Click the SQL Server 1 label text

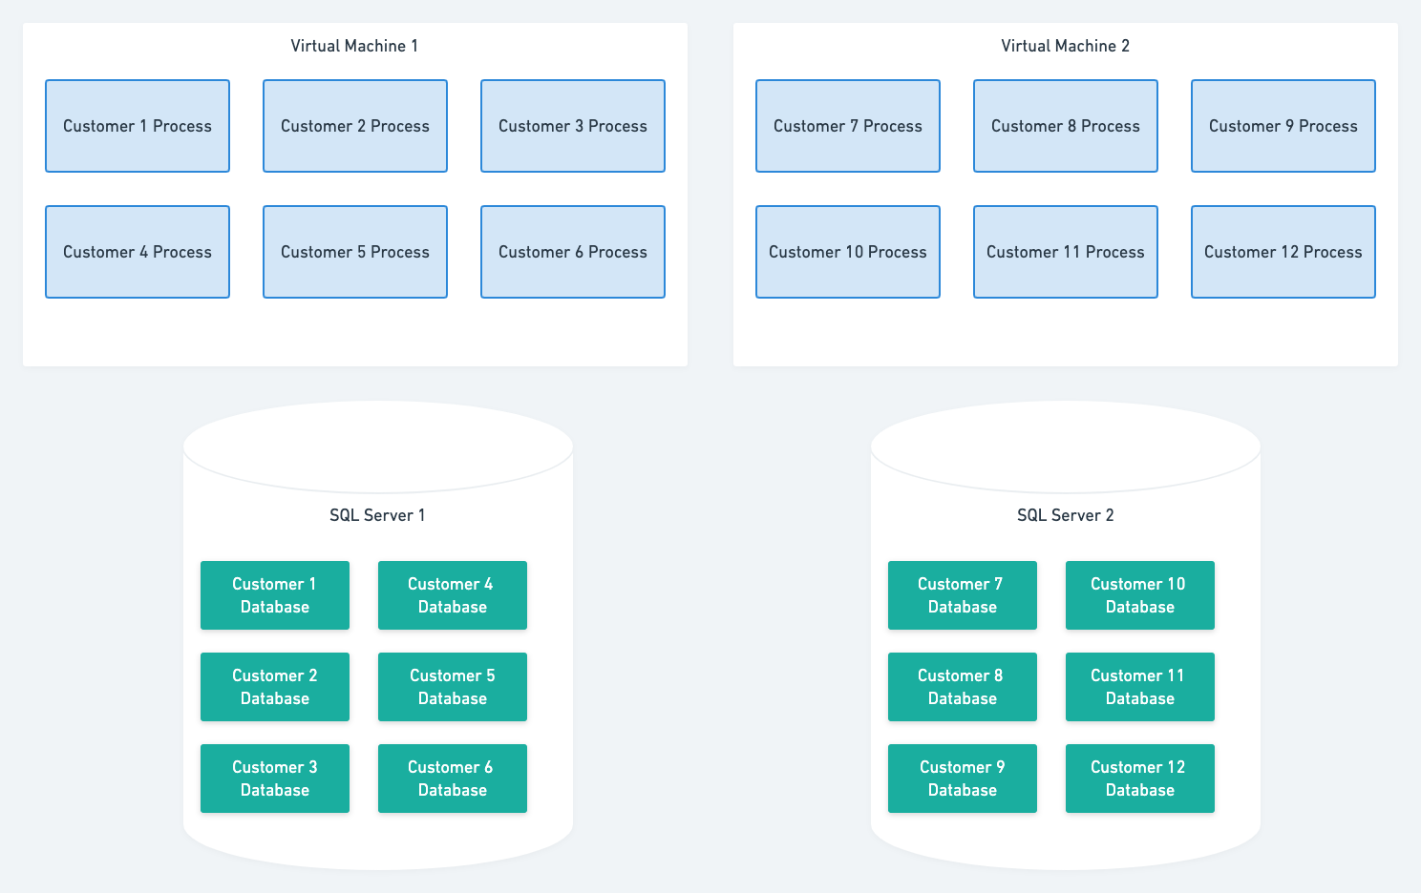tap(377, 514)
